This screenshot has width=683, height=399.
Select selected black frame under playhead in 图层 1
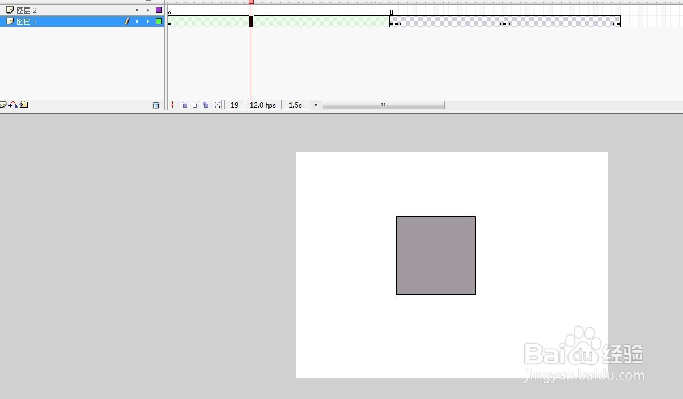click(x=251, y=22)
